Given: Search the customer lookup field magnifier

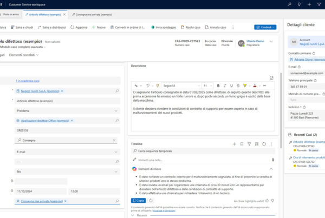Looking at the screenshot, I should click(117, 91).
